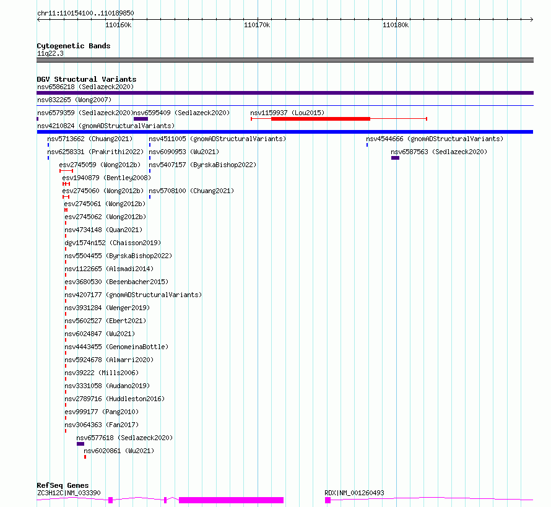The height and width of the screenshot is (507, 551).
Task: Click the chr11:110154100..110189850 coordinates text
Action: [85, 13]
